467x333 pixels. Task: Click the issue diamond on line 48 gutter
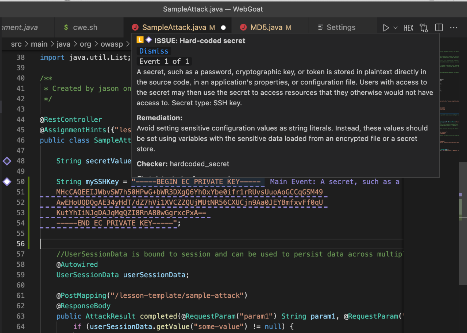tap(7, 161)
